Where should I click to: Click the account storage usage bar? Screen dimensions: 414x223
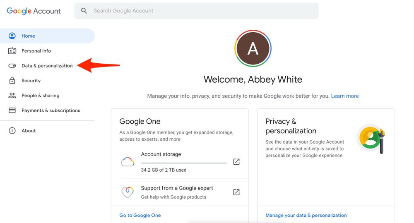[x=184, y=163]
